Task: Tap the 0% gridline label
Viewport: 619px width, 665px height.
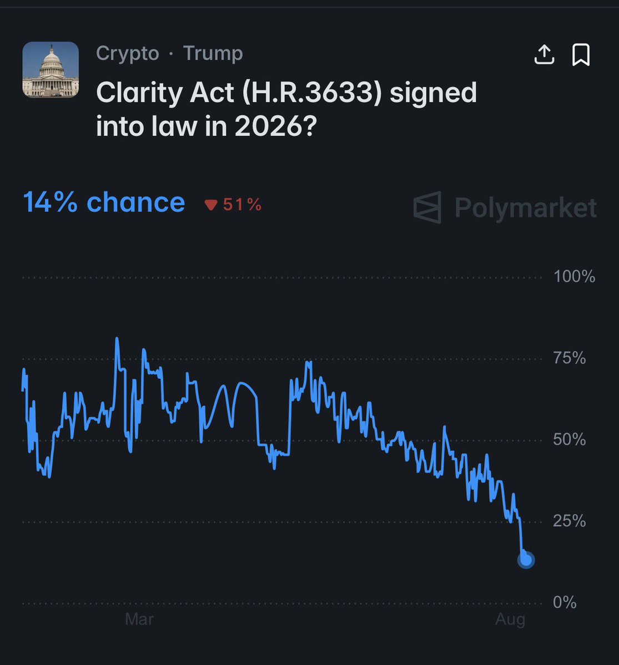Action: [x=565, y=602]
